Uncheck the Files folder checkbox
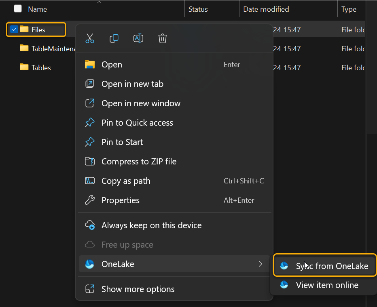377x307 pixels. click(14, 29)
